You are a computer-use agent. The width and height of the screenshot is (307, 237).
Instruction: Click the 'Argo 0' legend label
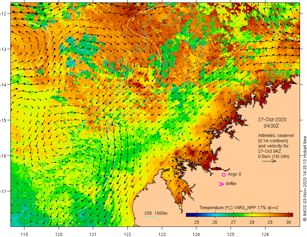point(234,174)
